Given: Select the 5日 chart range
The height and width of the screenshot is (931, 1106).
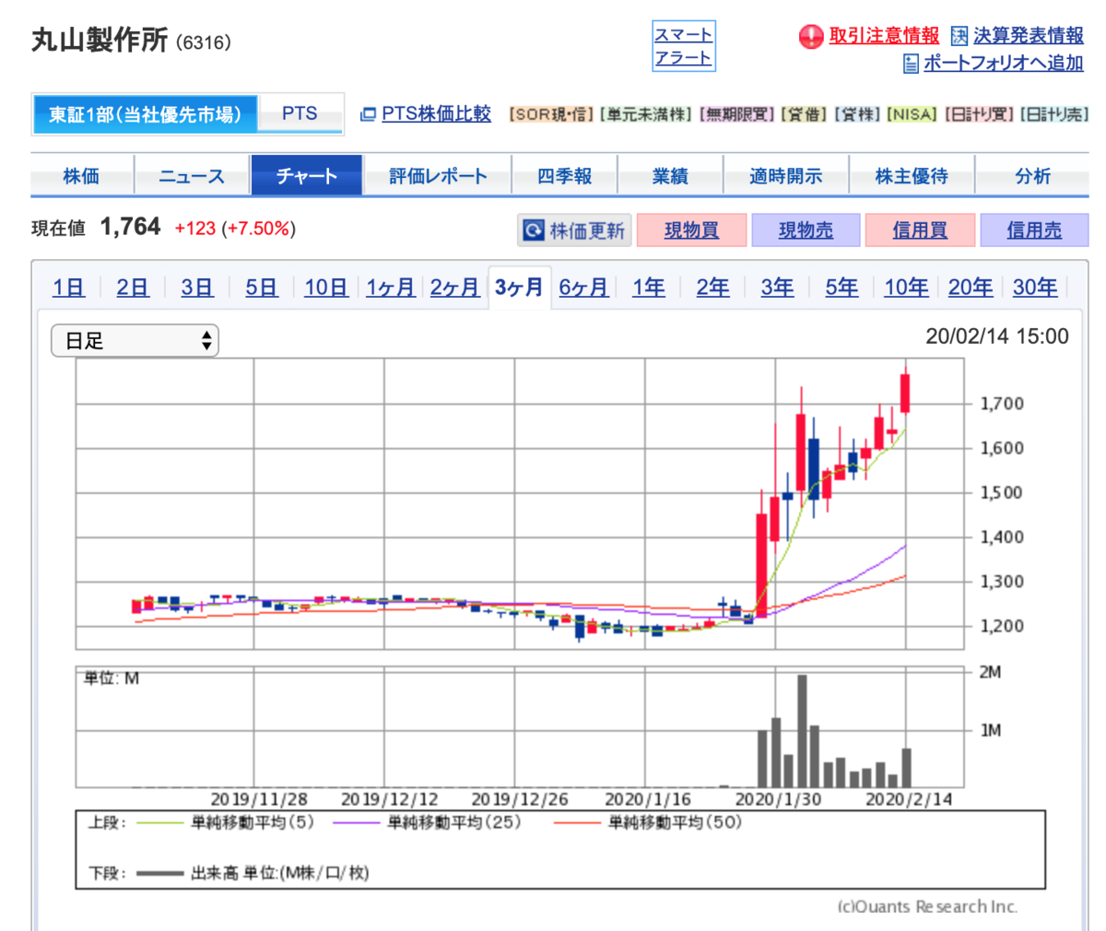Looking at the screenshot, I should click(x=261, y=288).
